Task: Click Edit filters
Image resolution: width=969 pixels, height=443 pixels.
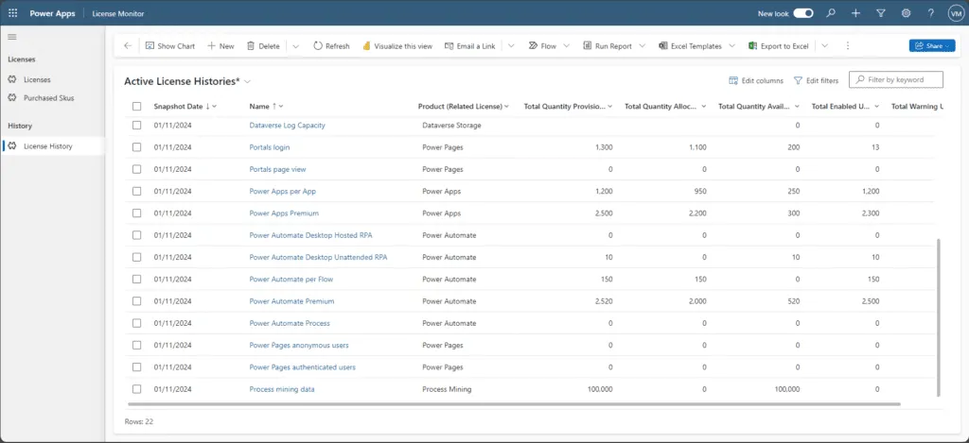Action: pyautogui.click(x=817, y=80)
